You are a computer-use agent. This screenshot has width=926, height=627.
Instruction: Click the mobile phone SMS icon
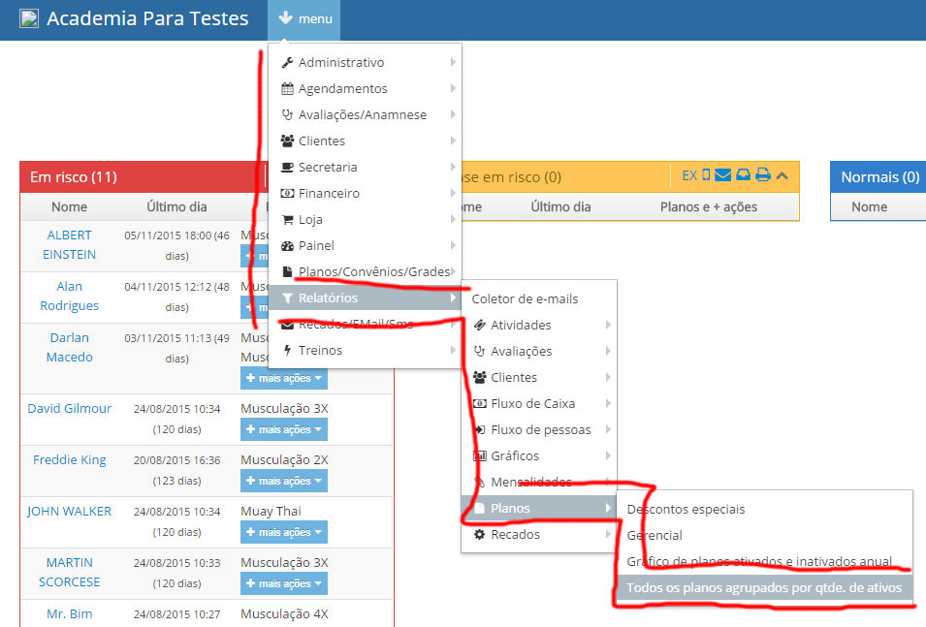click(x=706, y=175)
